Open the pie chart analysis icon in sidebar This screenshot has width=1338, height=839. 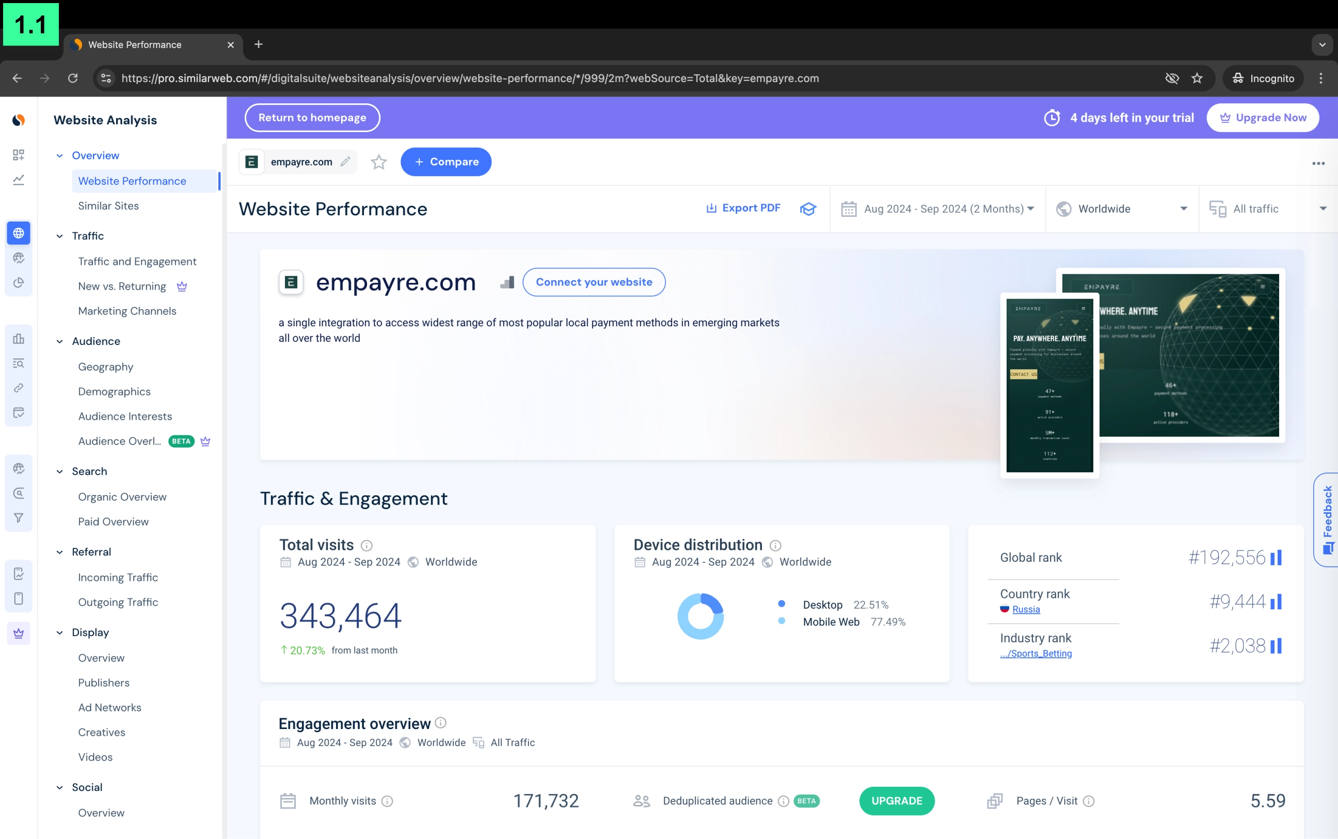coord(18,282)
